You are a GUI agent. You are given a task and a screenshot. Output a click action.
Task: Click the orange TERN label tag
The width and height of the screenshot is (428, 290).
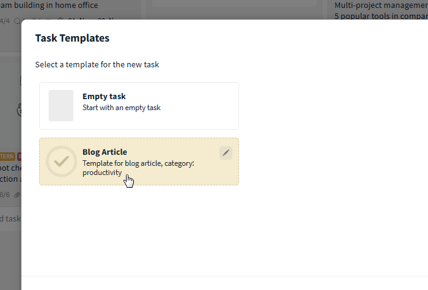[7, 157]
